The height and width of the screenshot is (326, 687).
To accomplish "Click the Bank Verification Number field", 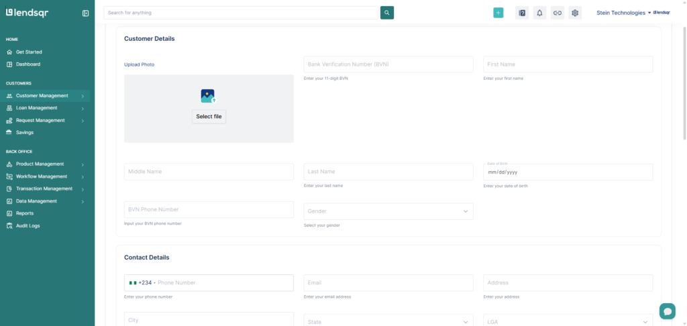I will pyautogui.click(x=388, y=64).
